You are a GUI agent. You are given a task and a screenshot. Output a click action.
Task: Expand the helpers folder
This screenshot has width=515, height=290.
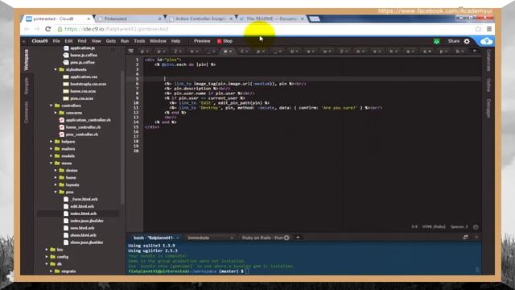pos(51,142)
